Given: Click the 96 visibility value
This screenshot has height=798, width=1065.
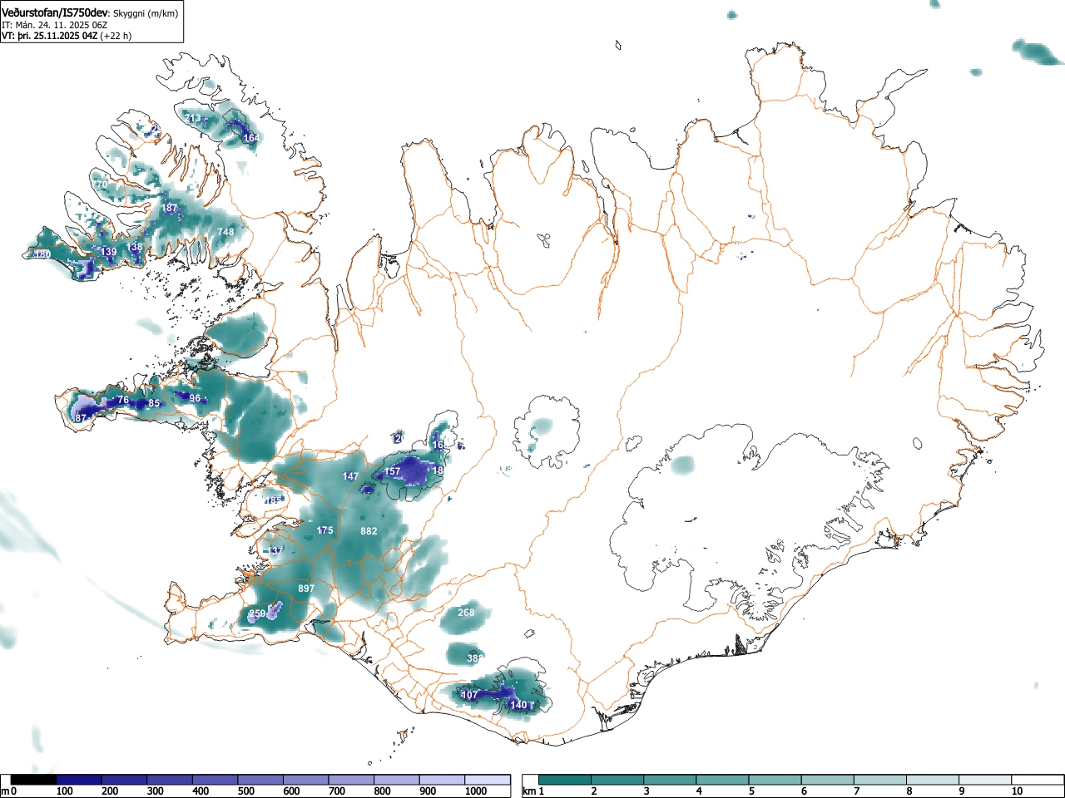Looking at the screenshot, I should [x=196, y=399].
